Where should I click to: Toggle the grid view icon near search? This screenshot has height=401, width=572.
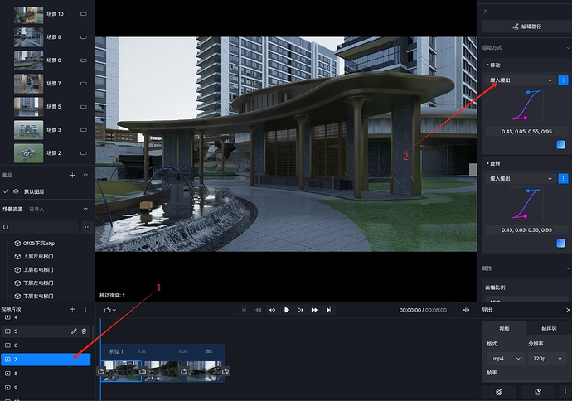pyautogui.click(x=88, y=227)
